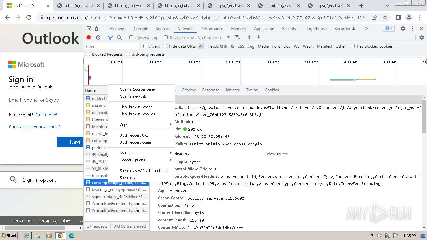Switch to the Console tab
This screenshot has height=240, width=427.
(141, 29)
